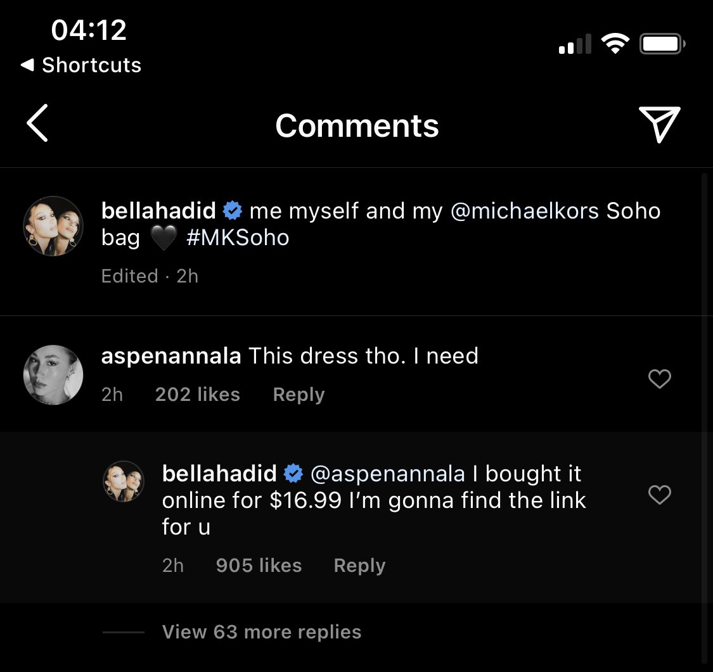Open bellahadid's avatar on the caption
This screenshot has width=713, height=672.
[x=53, y=226]
